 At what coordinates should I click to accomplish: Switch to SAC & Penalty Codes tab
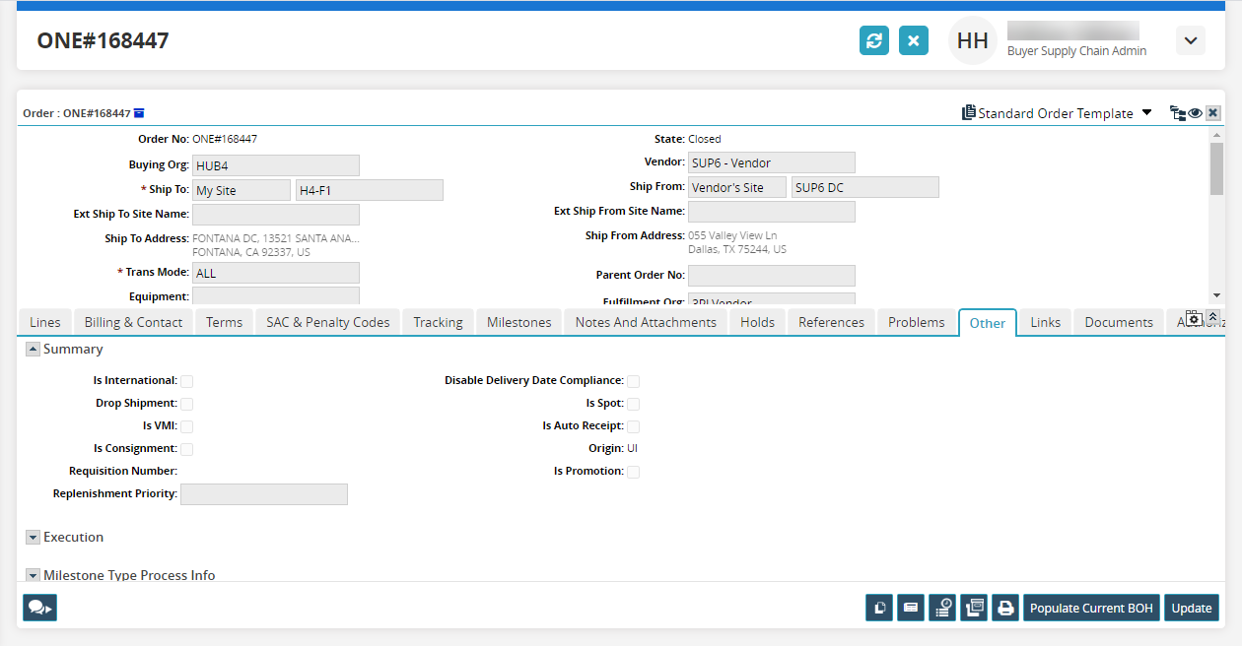[328, 322]
